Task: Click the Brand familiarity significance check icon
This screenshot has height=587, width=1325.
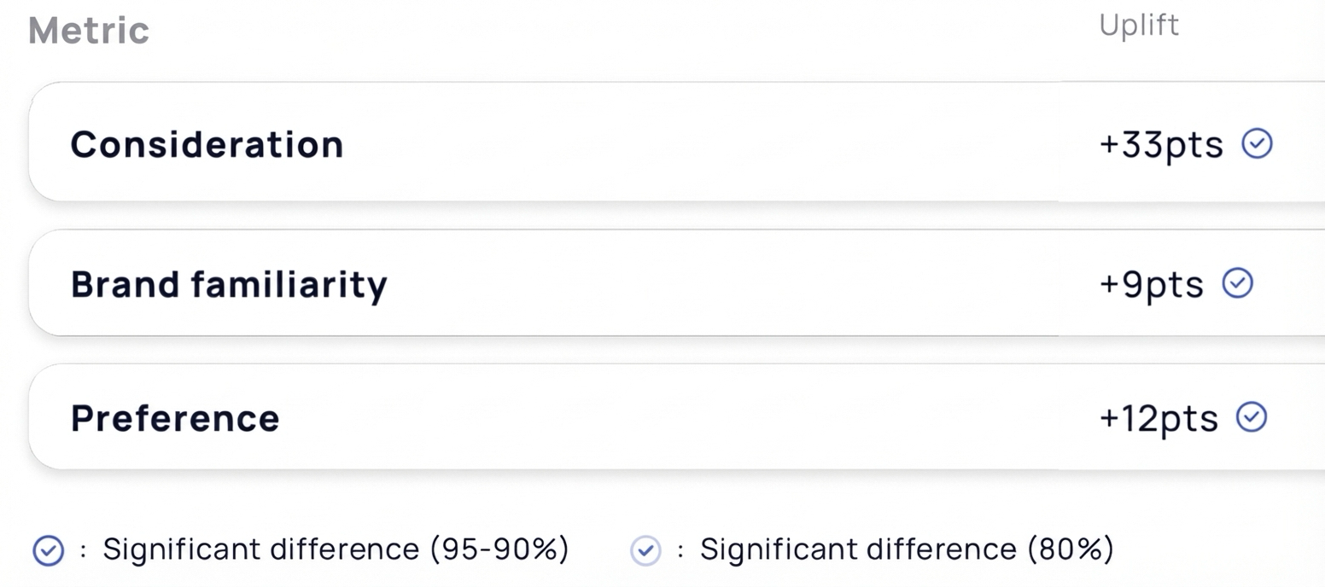Action: (x=1238, y=283)
